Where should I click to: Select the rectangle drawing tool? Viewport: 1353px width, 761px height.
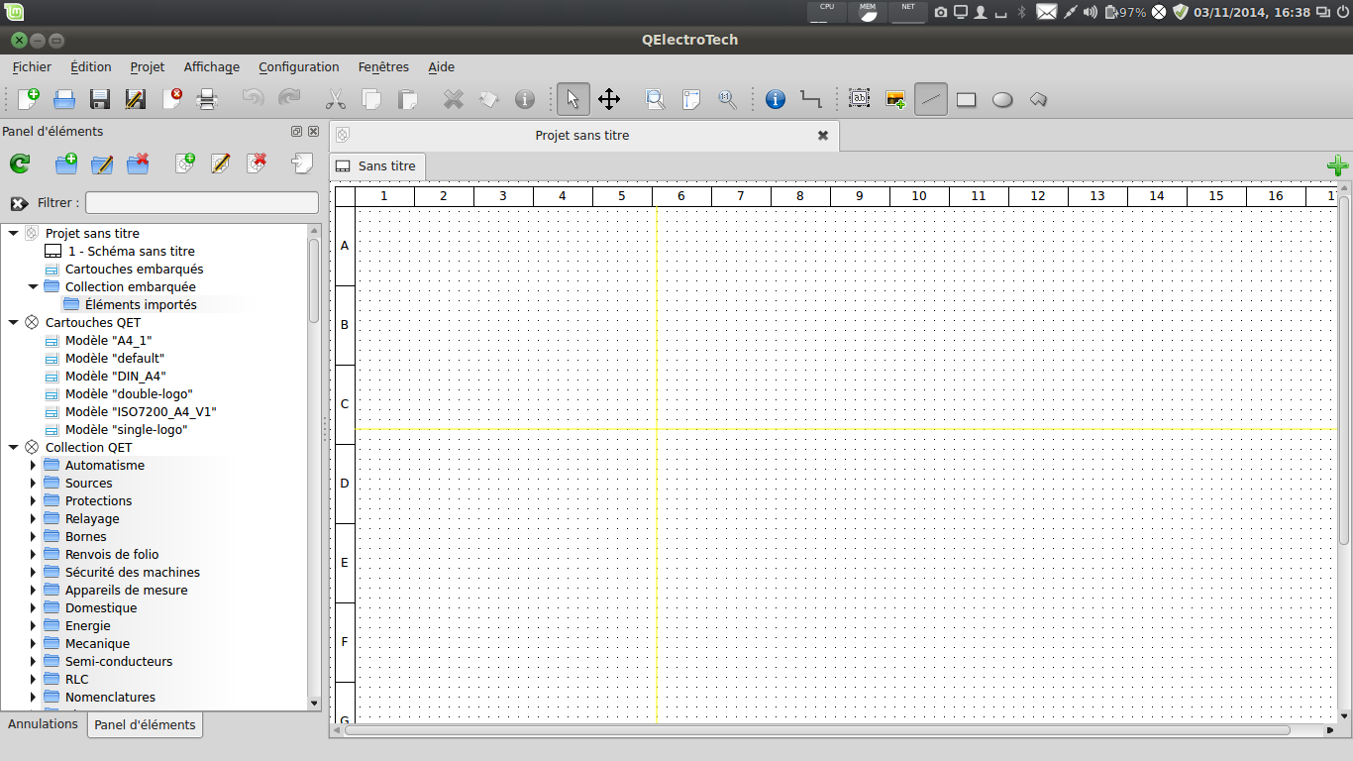pyautogui.click(x=966, y=99)
